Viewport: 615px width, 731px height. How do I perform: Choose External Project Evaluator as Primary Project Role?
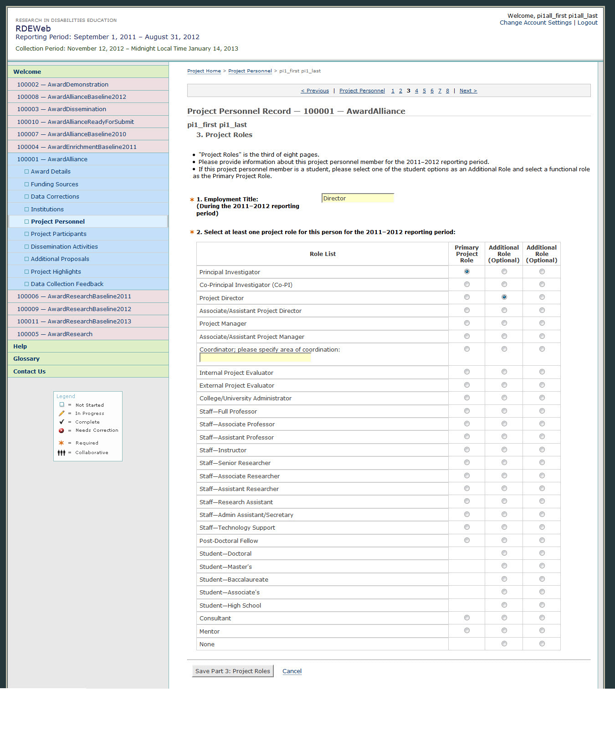[x=466, y=385]
